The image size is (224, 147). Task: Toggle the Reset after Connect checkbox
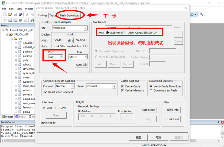point(46,92)
